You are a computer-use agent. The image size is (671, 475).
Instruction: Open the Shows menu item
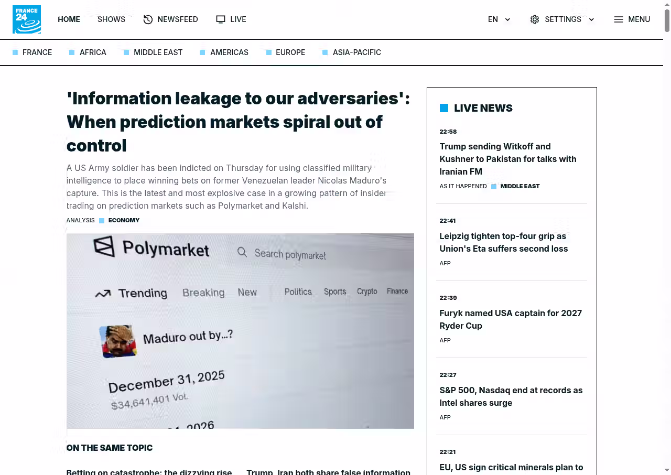(111, 19)
